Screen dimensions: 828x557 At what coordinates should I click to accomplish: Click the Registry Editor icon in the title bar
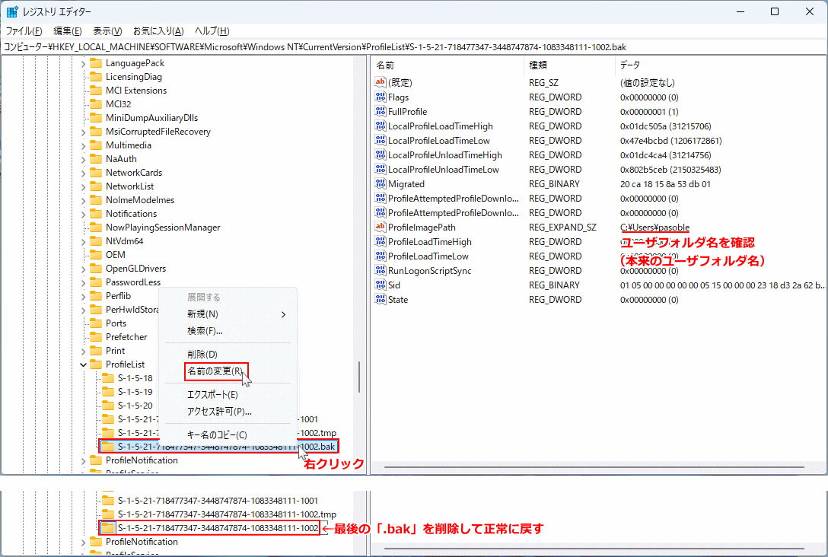click(11, 11)
